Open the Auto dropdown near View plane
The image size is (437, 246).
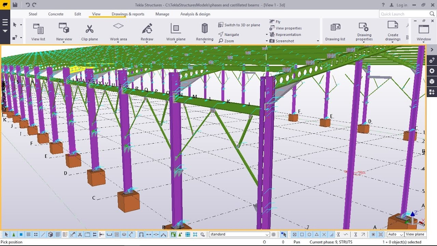tap(401, 234)
